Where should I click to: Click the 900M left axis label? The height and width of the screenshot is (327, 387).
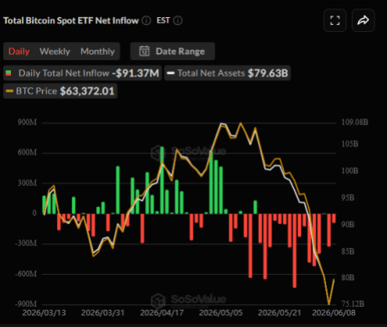27,122
